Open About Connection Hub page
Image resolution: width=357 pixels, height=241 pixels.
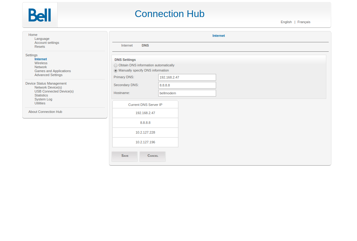[45, 112]
